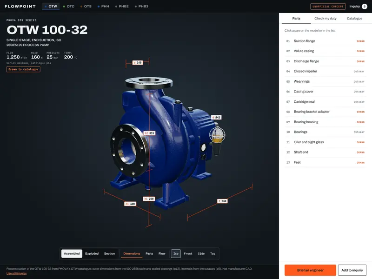372x279 pixels.
Task: Toggle the Parts overlay
Action: coord(149,253)
